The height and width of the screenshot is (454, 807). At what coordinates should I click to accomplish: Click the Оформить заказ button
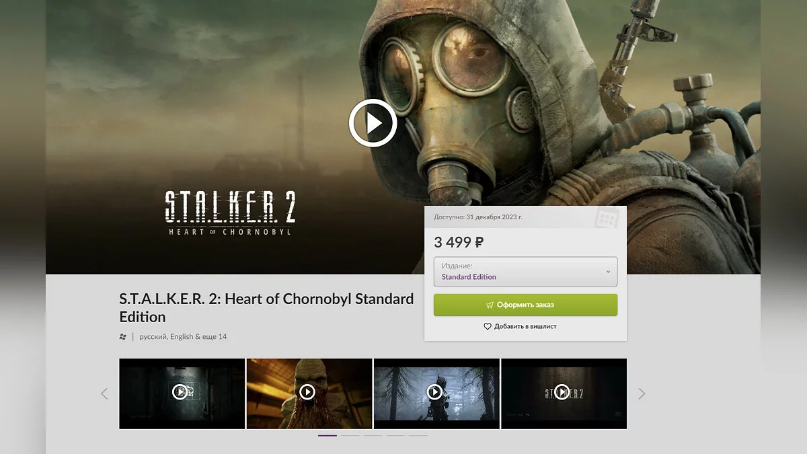pyautogui.click(x=525, y=305)
